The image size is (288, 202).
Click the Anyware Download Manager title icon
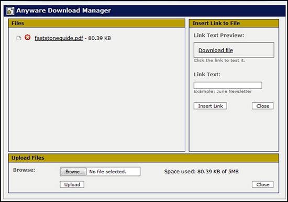click(x=10, y=11)
